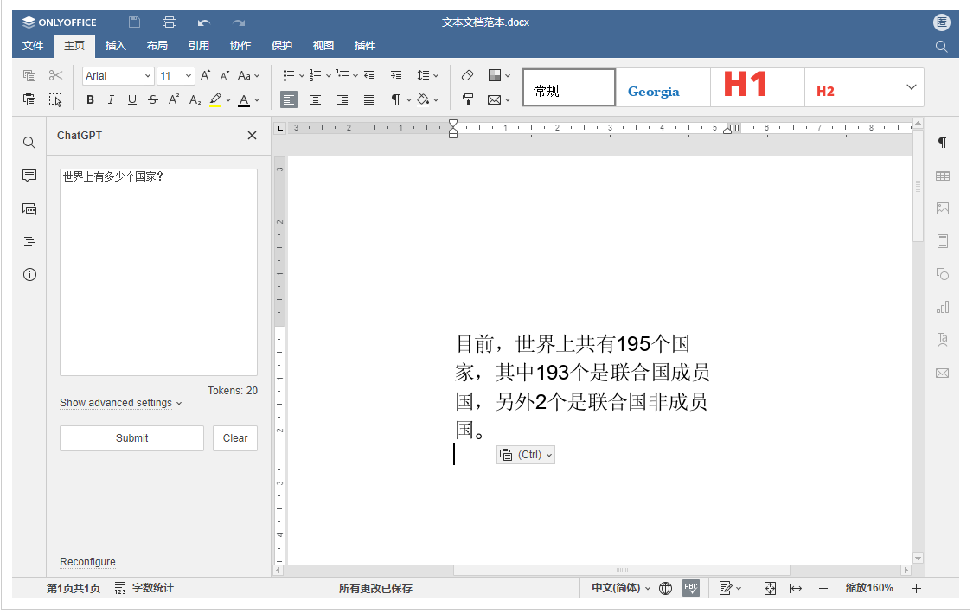
Task: Toggle bold formatting
Action: (90, 99)
